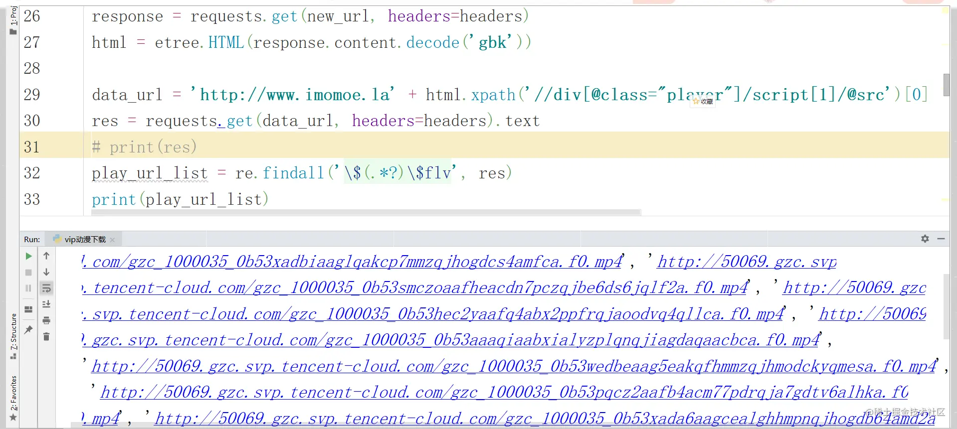The width and height of the screenshot is (957, 429).
Task: Click 'requests.get(new_url' on line 26
Action: pyautogui.click(x=279, y=16)
